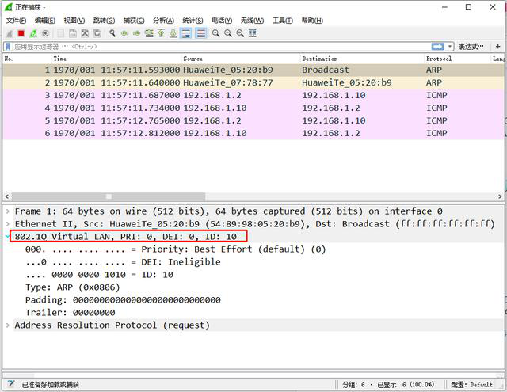Expand the Frame 1 tree node

(8, 211)
